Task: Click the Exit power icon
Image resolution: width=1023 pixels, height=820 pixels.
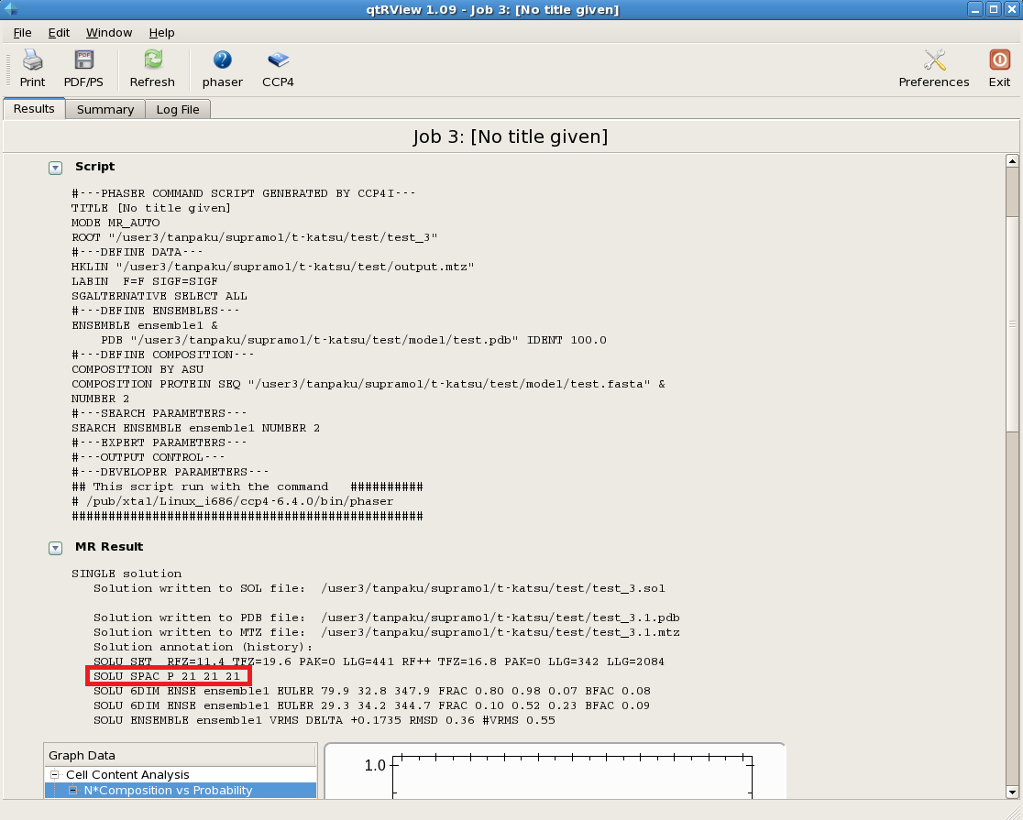Action: tap(999, 60)
